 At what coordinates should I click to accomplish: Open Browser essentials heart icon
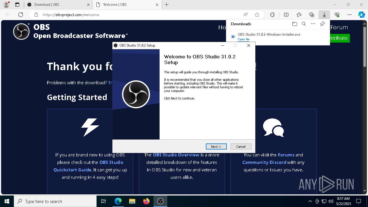click(337, 15)
